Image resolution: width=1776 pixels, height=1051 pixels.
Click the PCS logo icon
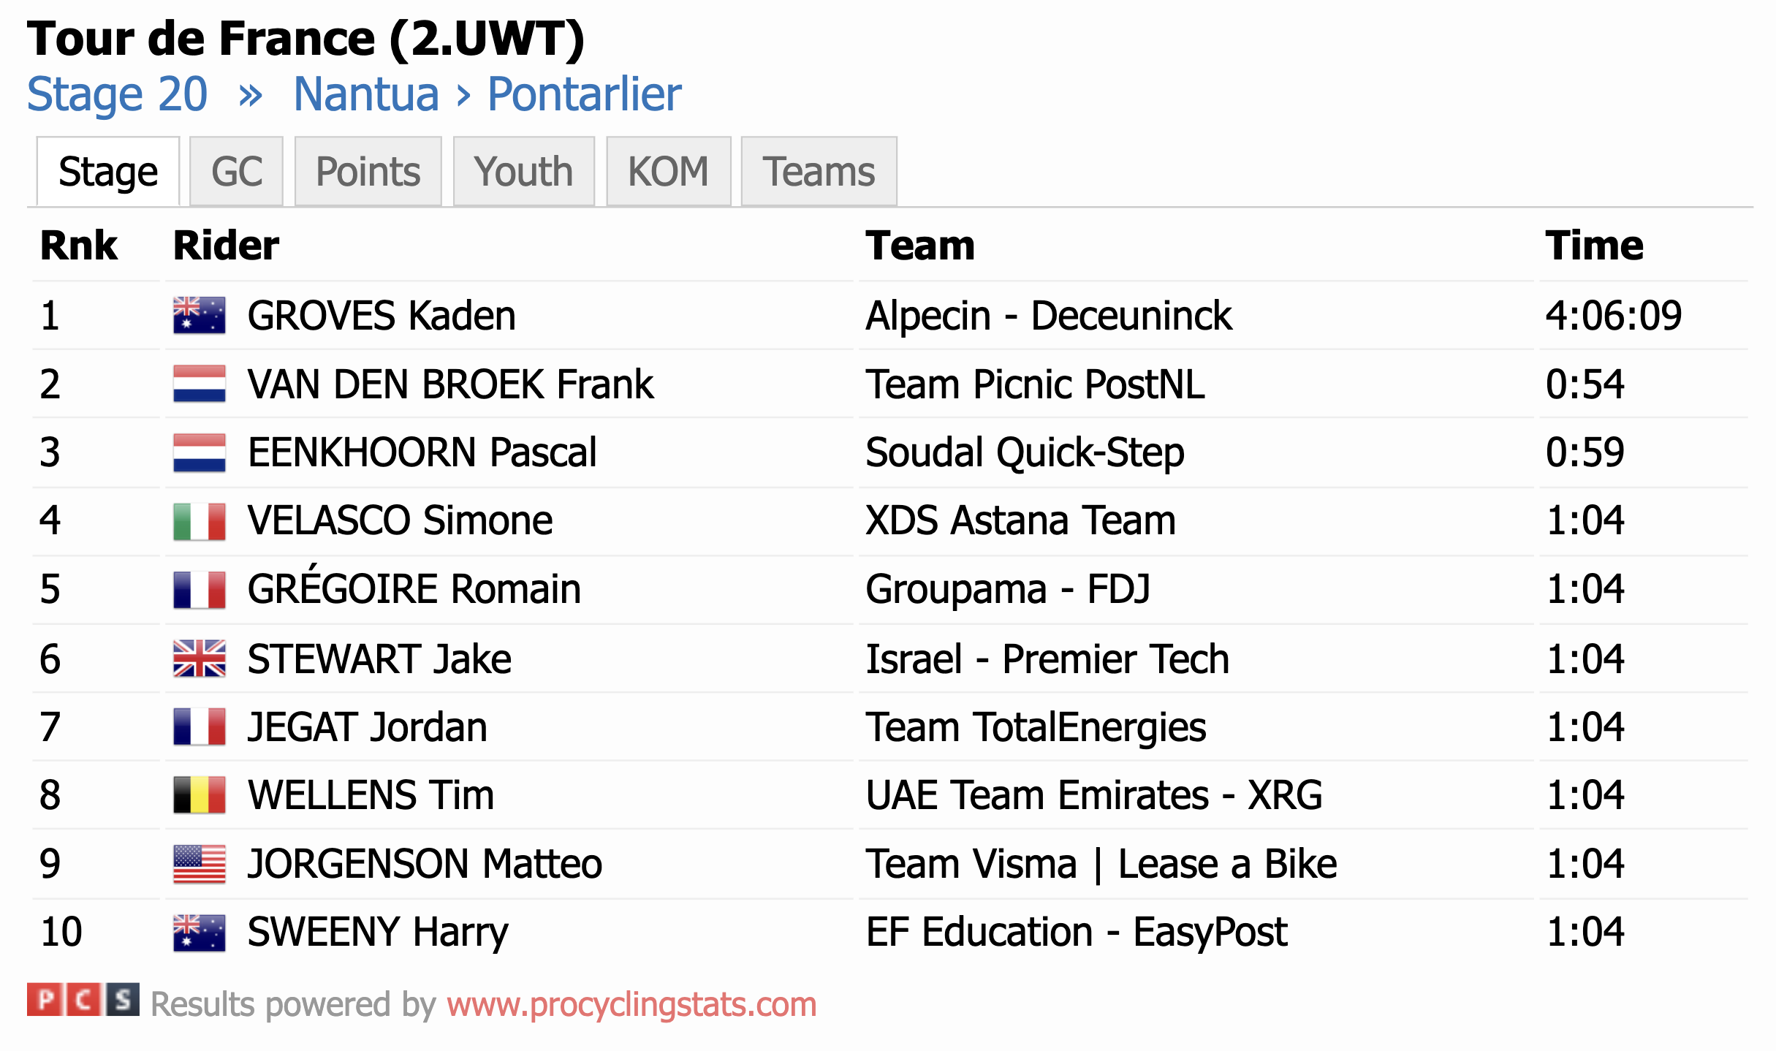pyautogui.click(x=83, y=1000)
